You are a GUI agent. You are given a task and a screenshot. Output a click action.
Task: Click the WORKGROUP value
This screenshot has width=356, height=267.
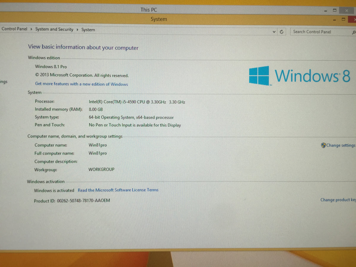[101, 169]
